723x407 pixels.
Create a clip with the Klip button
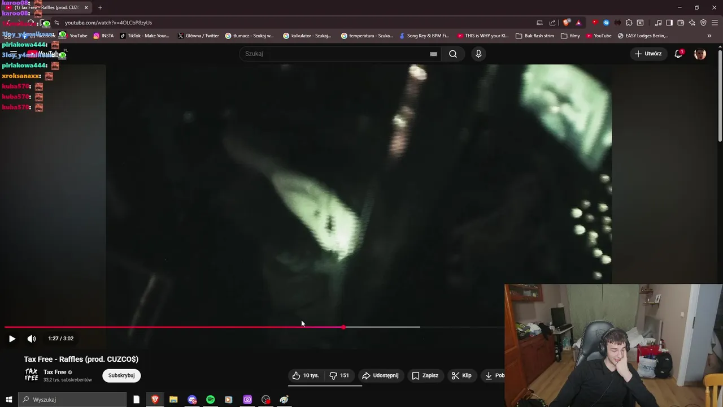[x=461, y=375]
